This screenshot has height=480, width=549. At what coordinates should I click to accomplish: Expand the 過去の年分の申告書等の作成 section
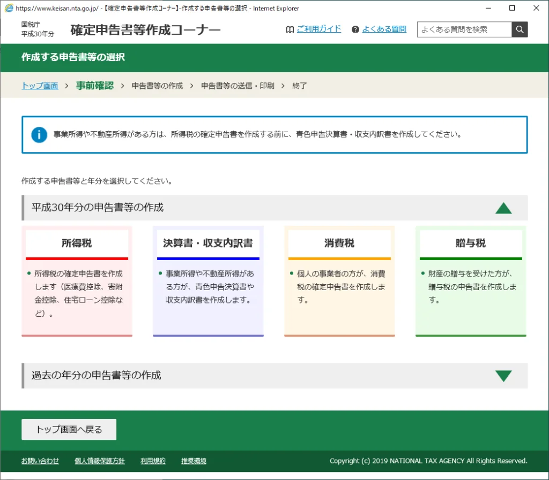pyautogui.click(x=503, y=376)
